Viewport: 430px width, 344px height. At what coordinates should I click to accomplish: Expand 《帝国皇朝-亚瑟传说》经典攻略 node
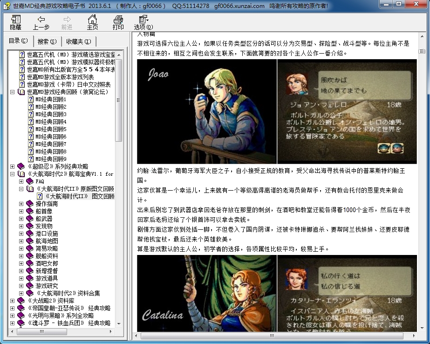[13, 308]
